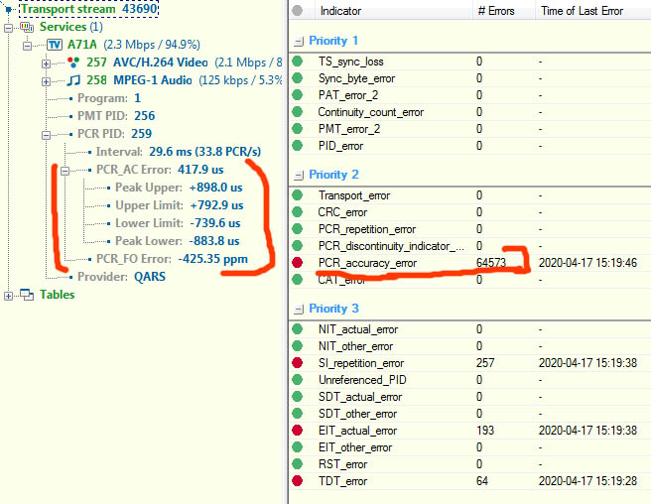Collapse the Priority 1 section
Screen dimensions: 651x504
coord(299,41)
